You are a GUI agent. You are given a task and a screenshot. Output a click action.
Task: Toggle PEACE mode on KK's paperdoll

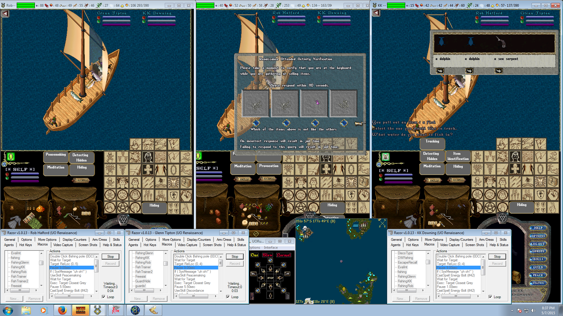(x=537, y=275)
